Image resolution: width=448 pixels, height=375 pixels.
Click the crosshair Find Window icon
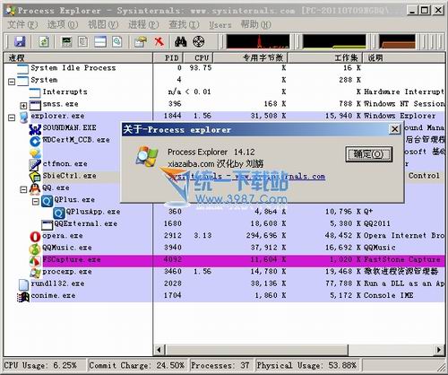[198, 41]
